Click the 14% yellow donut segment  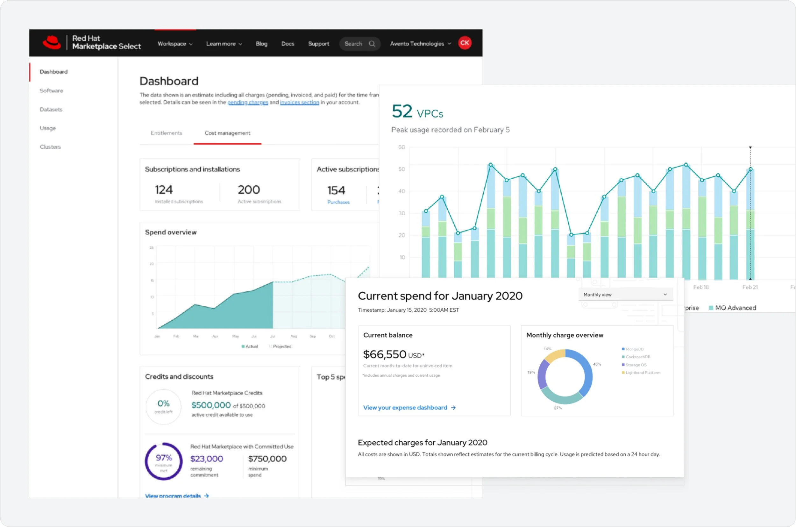point(555,355)
